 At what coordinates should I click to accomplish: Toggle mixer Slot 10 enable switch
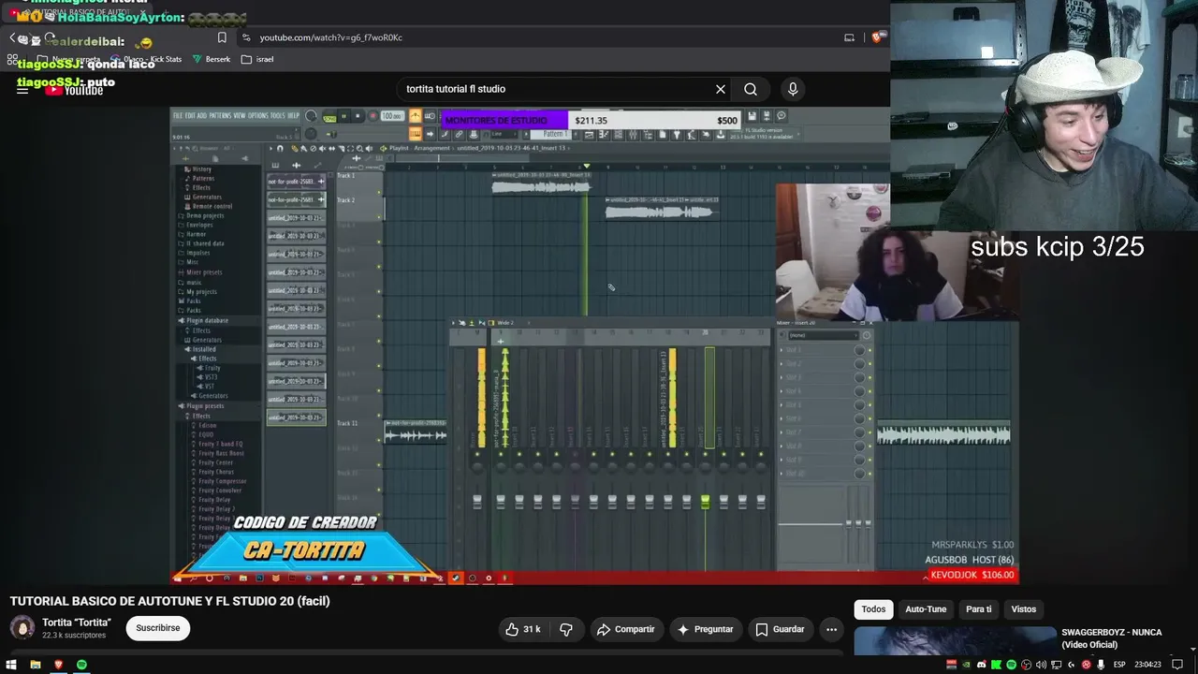[x=869, y=474]
